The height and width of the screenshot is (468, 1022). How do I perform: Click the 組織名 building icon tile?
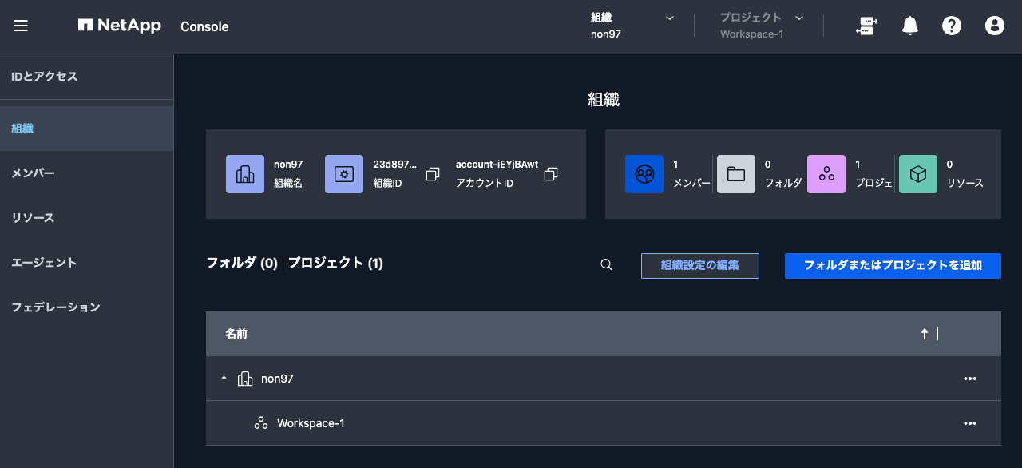[245, 174]
